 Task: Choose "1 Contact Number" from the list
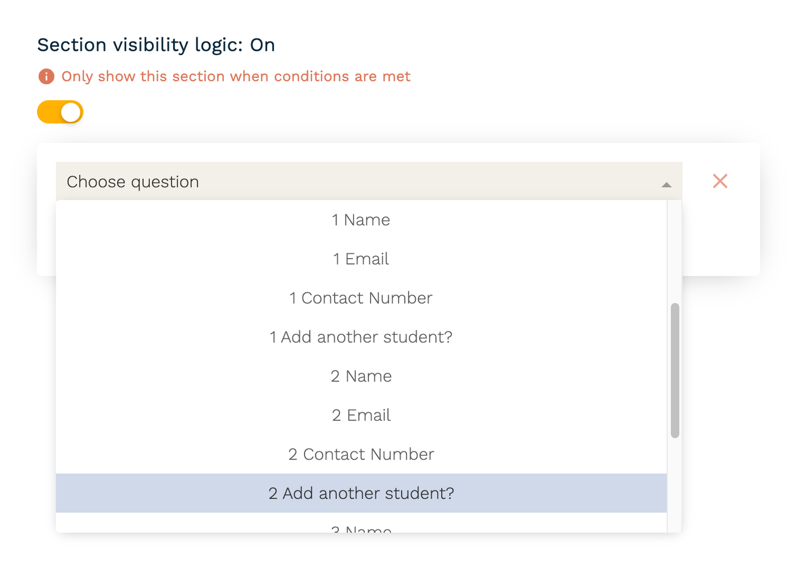[361, 298]
